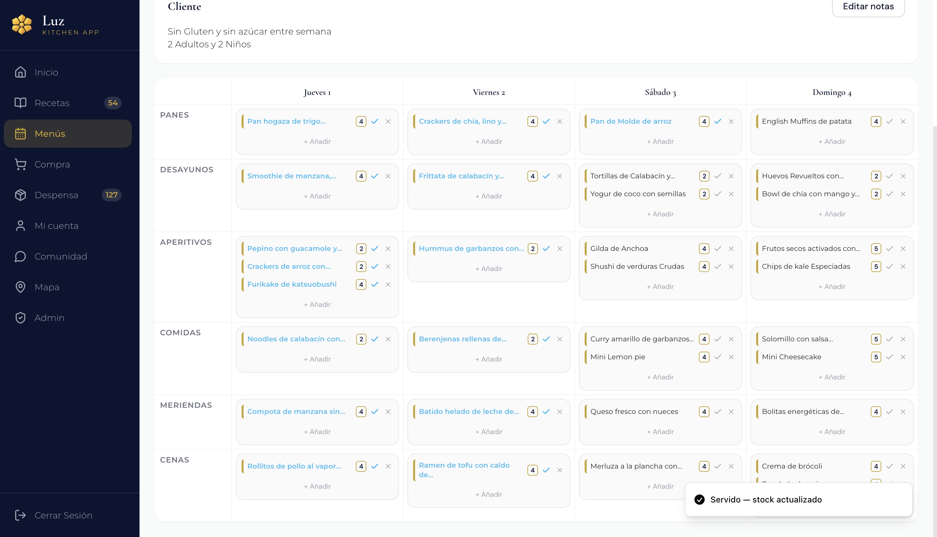Image resolution: width=937 pixels, height=537 pixels.
Task: Toggle served check for Yogur de coco
Action: (718, 194)
